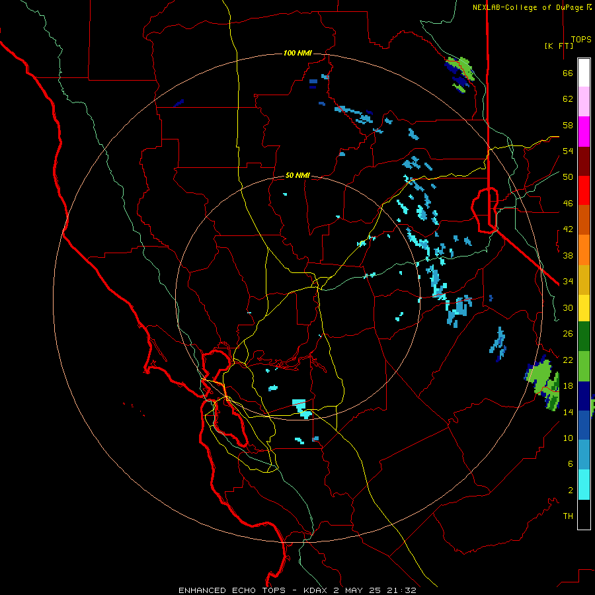
Task: Click the legend value "54"
Action: point(568,151)
